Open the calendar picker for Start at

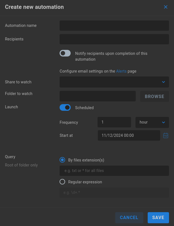pyautogui.click(x=166, y=135)
